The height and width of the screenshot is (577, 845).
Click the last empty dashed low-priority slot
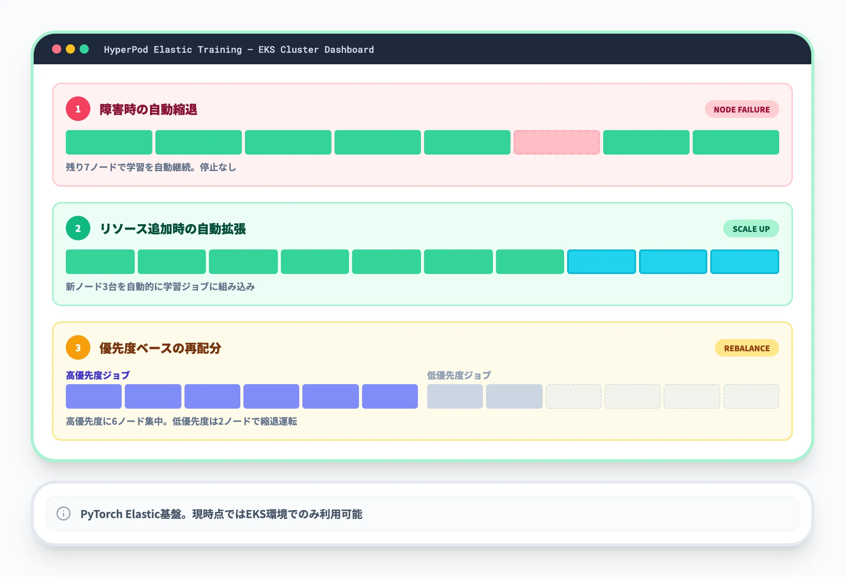click(750, 396)
